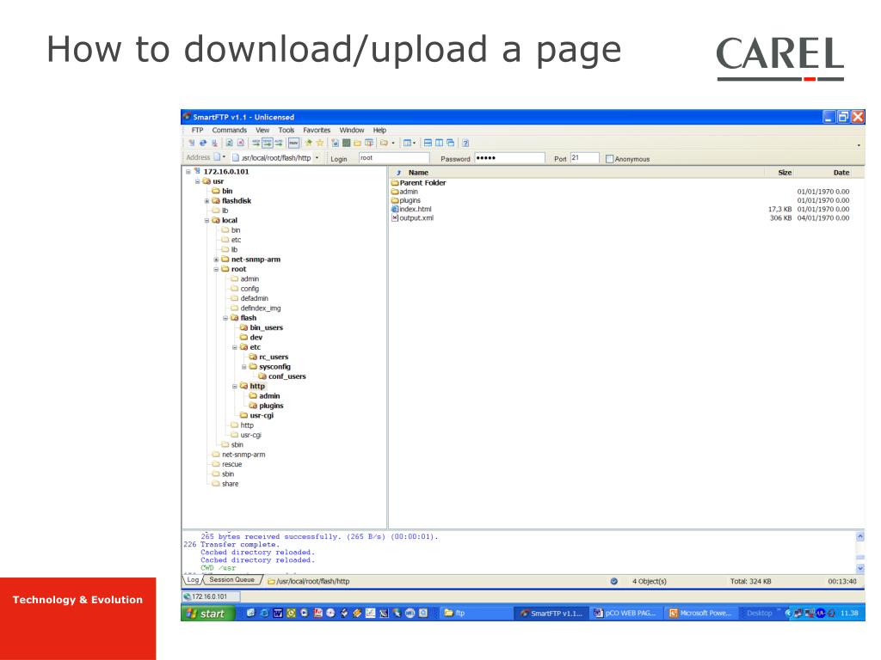The height and width of the screenshot is (660, 881).
Task: Sort file list by Size column header
Action: [785, 172]
